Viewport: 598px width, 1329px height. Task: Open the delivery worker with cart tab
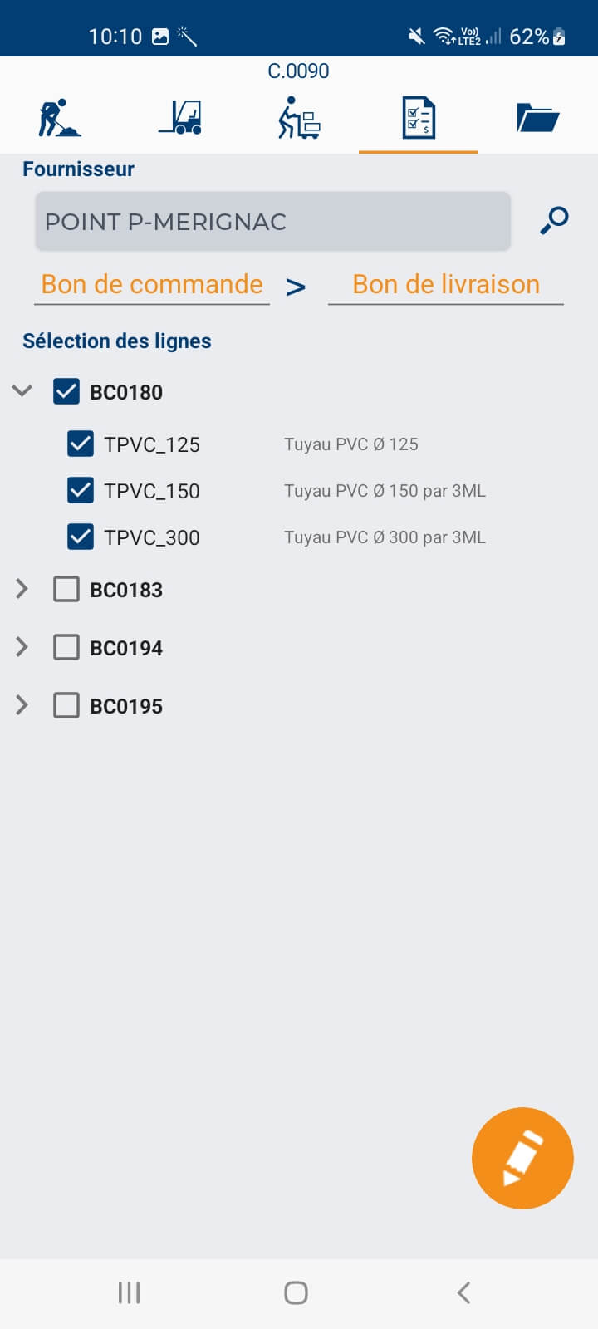pyautogui.click(x=299, y=118)
